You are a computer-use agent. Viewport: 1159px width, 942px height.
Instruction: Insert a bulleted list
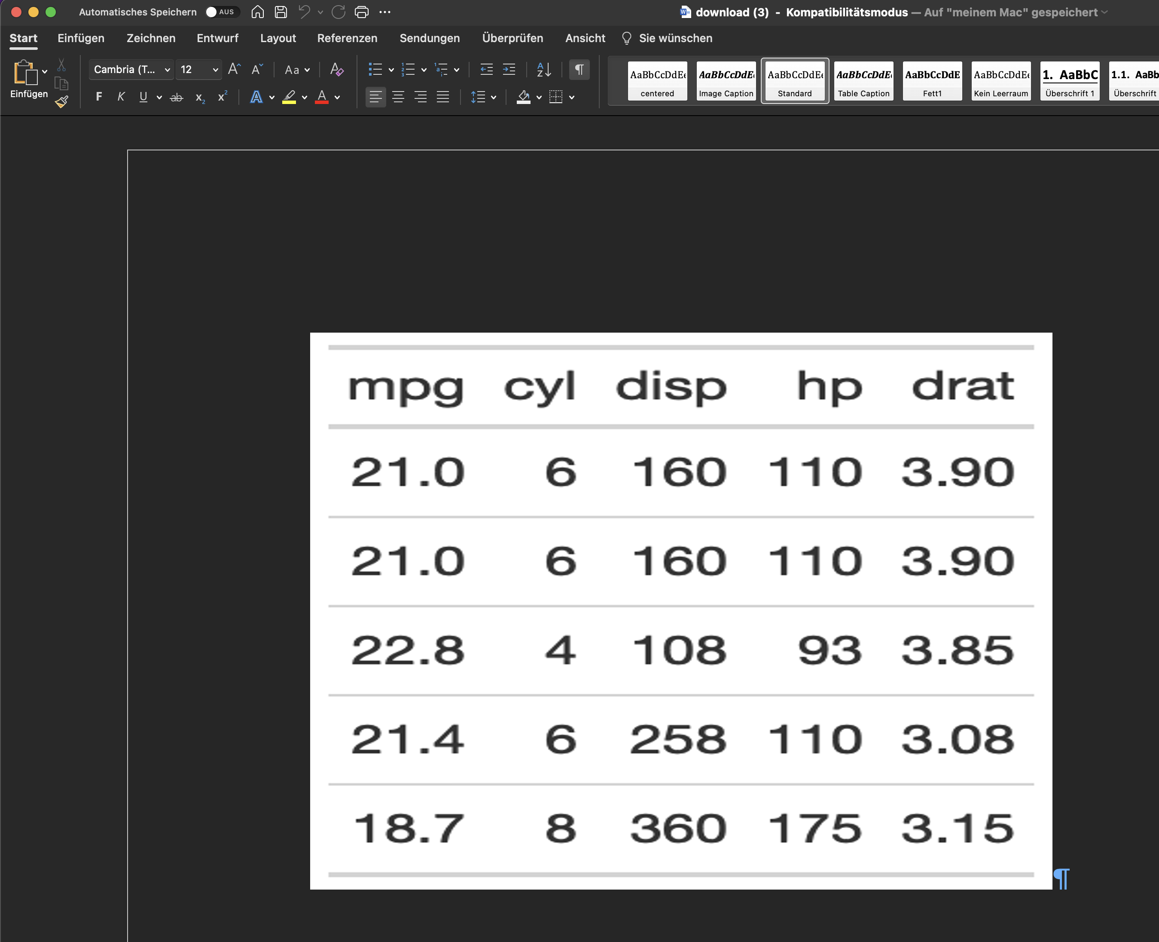(x=375, y=70)
